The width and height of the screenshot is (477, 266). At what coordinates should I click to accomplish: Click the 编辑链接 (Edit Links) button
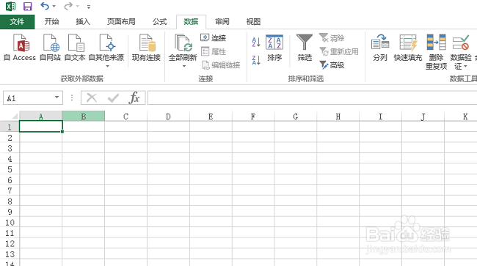pos(221,65)
